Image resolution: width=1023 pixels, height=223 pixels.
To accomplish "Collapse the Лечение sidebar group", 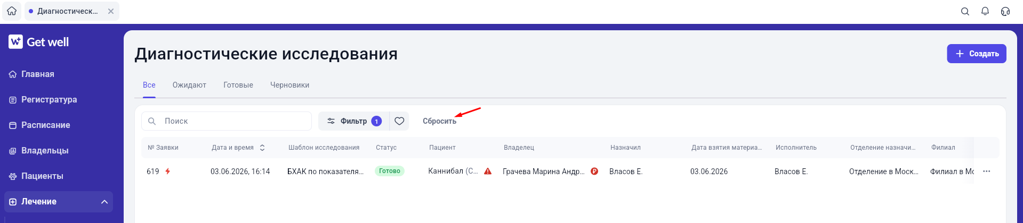I will click(59, 202).
